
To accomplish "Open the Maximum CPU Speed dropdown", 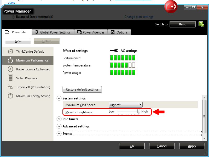I will 126,105.
